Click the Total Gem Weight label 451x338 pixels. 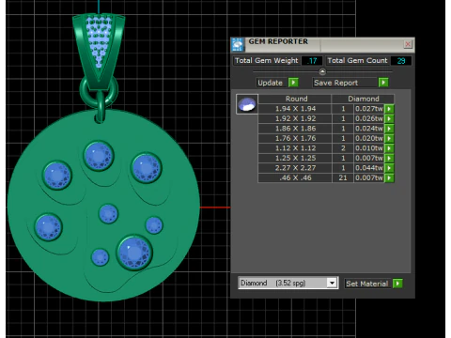[267, 61]
